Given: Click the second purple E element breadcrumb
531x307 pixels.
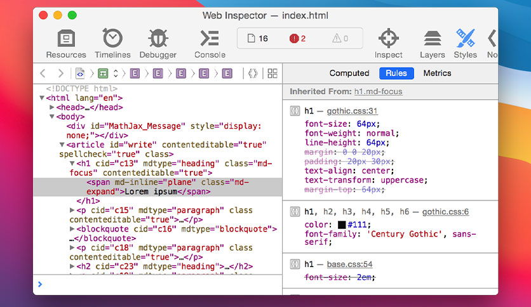Looking at the screenshot, I should [x=158, y=74].
